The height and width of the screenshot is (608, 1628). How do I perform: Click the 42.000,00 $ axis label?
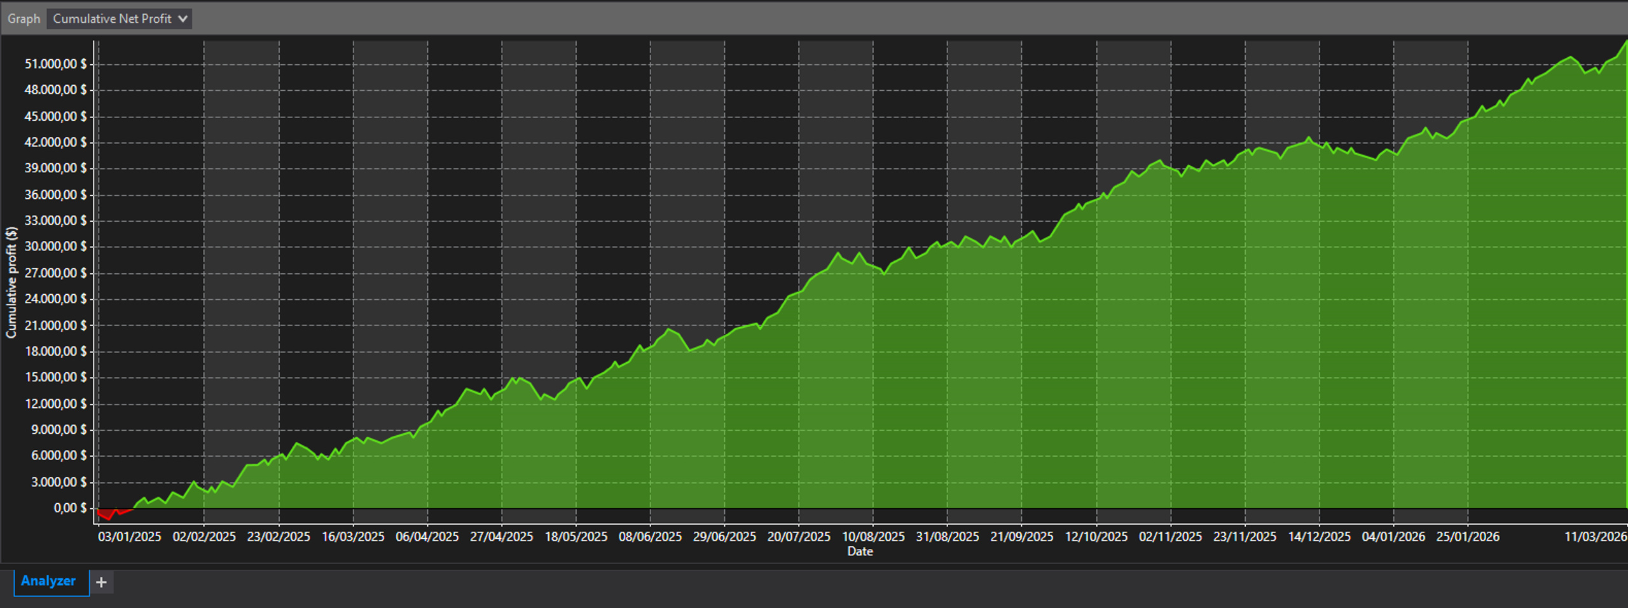[55, 142]
